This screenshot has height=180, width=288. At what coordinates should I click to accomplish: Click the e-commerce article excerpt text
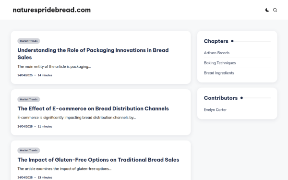(77, 118)
